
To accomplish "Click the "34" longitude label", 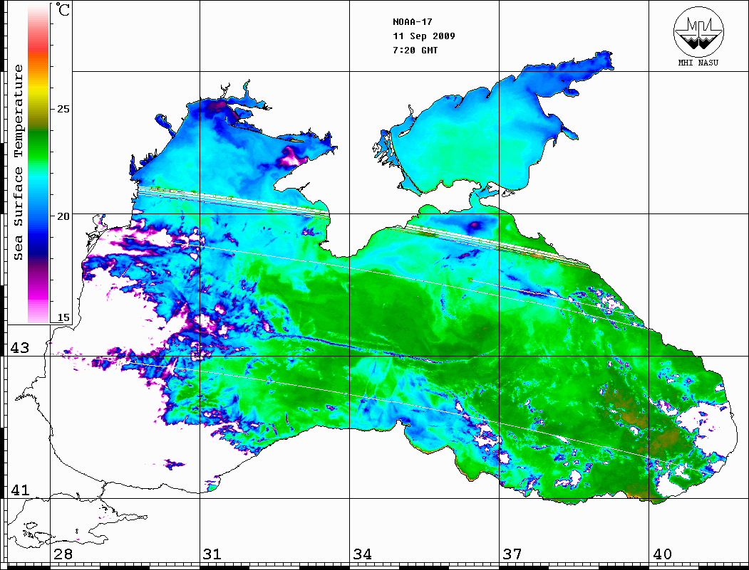I will (362, 554).
